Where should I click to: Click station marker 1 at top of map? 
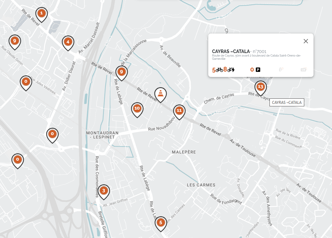[41, 13]
